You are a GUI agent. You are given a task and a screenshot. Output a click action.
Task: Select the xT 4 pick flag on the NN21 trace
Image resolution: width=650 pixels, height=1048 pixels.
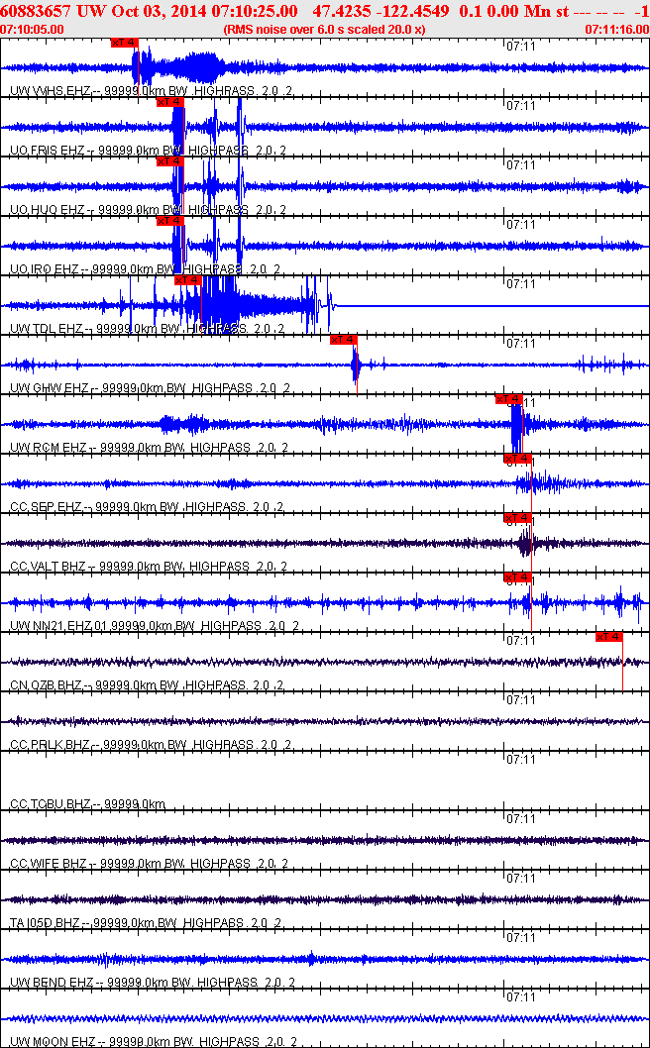[517, 577]
